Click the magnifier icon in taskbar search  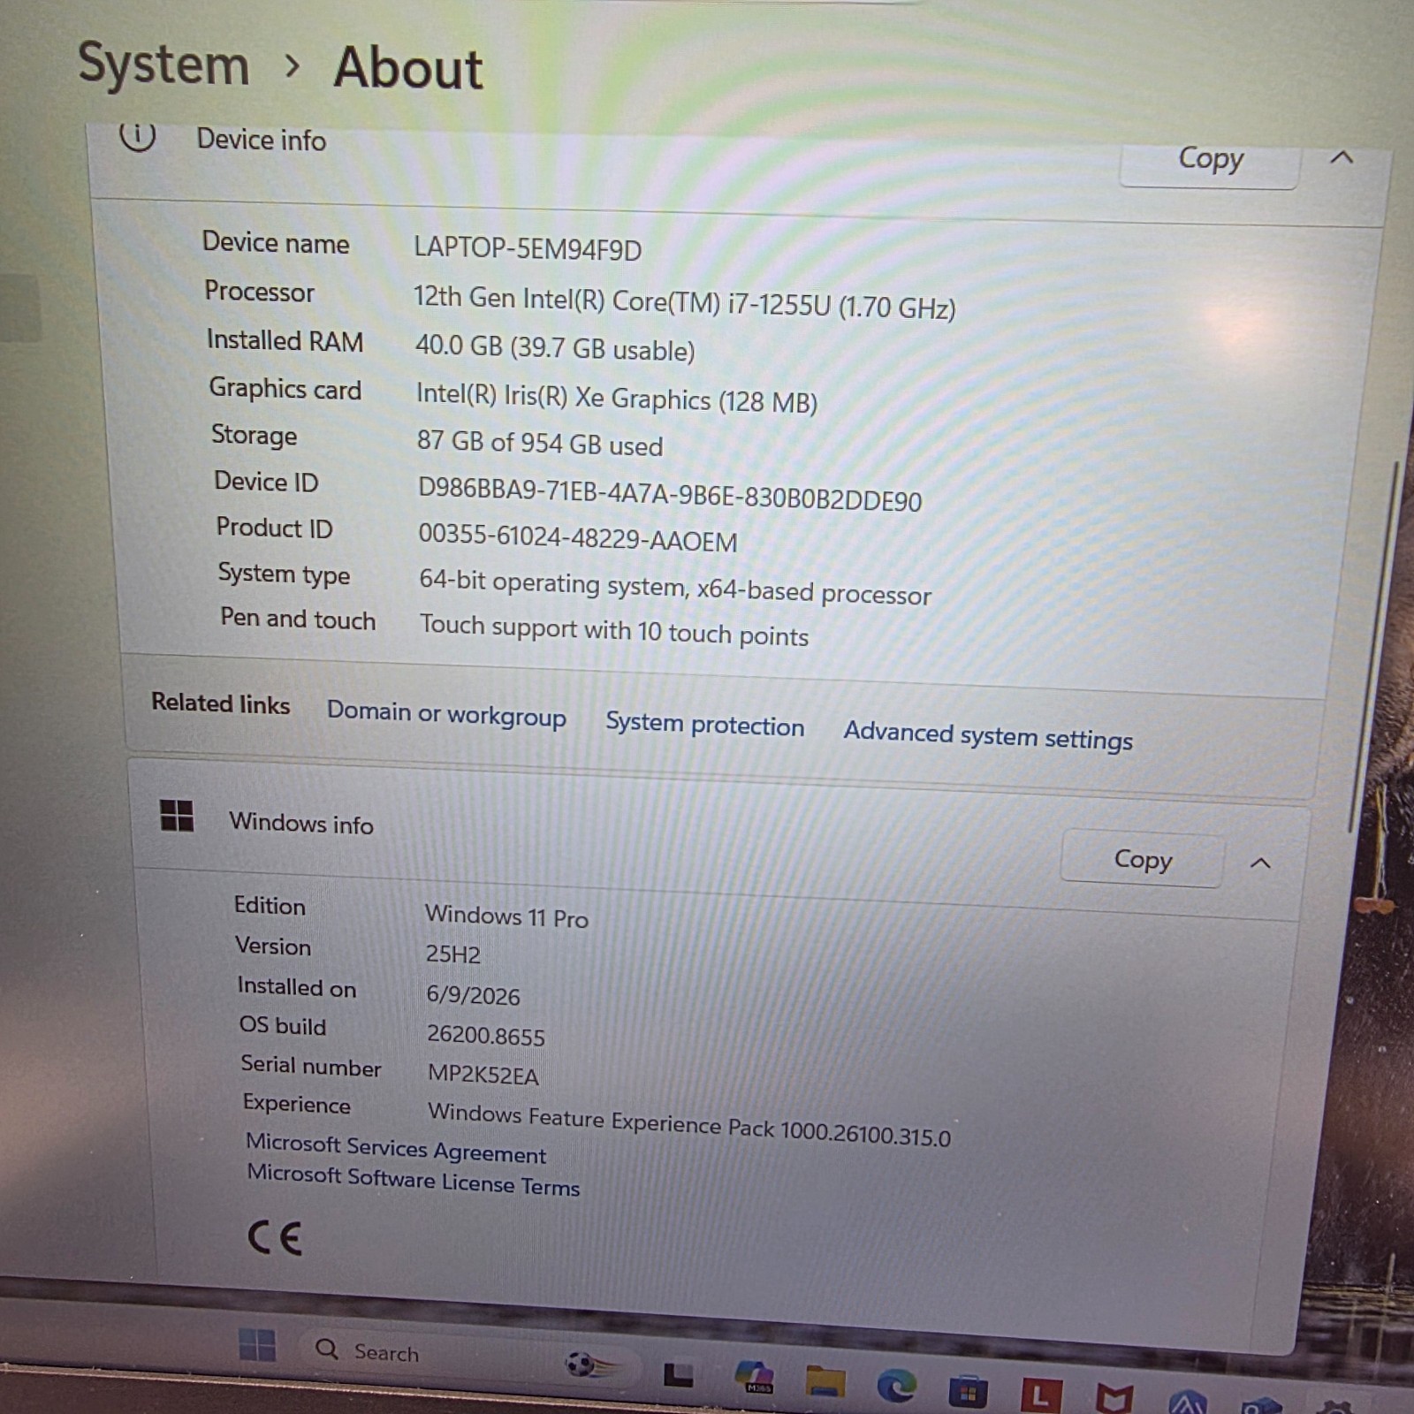coord(327,1349)
